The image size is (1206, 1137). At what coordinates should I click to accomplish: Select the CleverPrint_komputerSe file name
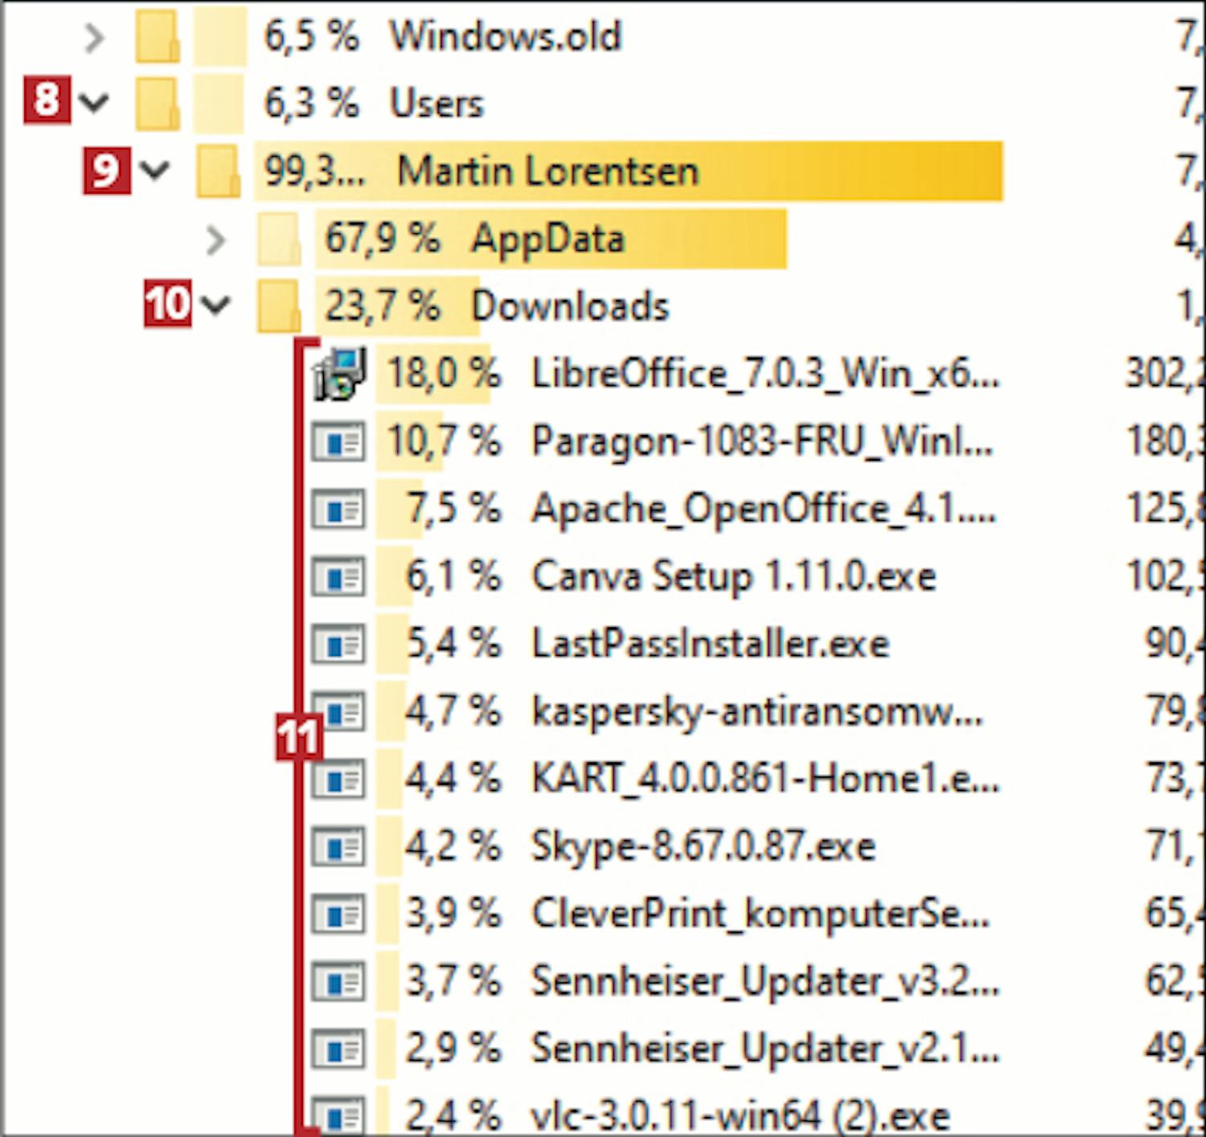761,915
